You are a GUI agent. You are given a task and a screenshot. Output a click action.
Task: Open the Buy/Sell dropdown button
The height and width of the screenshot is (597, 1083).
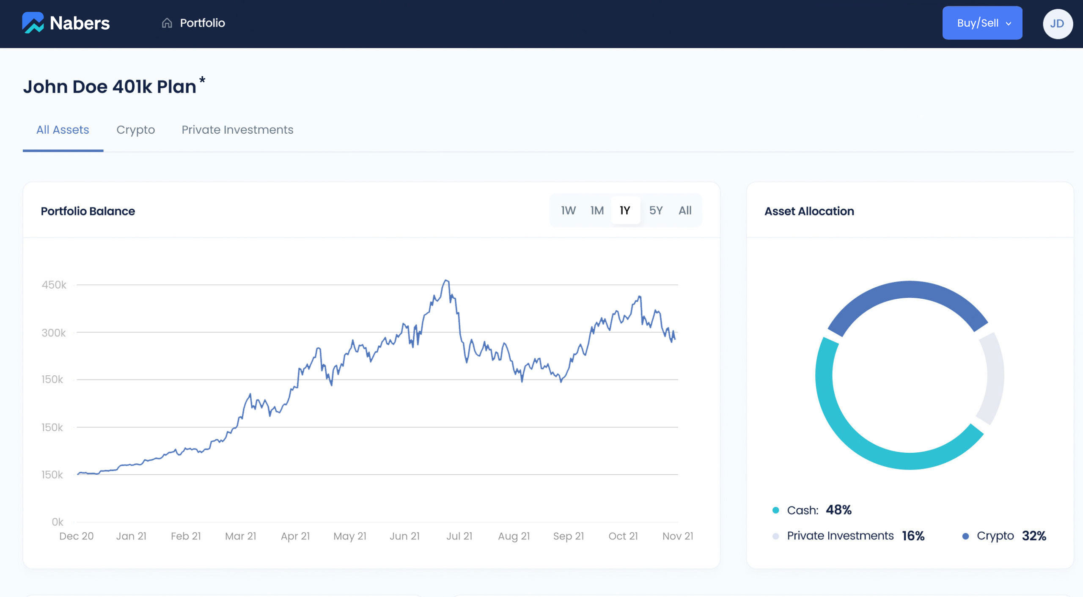(x=982, y=23)
